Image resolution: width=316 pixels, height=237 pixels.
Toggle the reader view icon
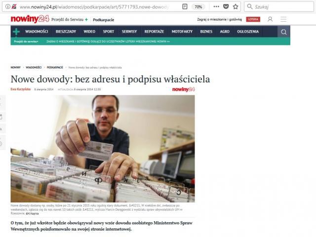(x=185, y=6)
